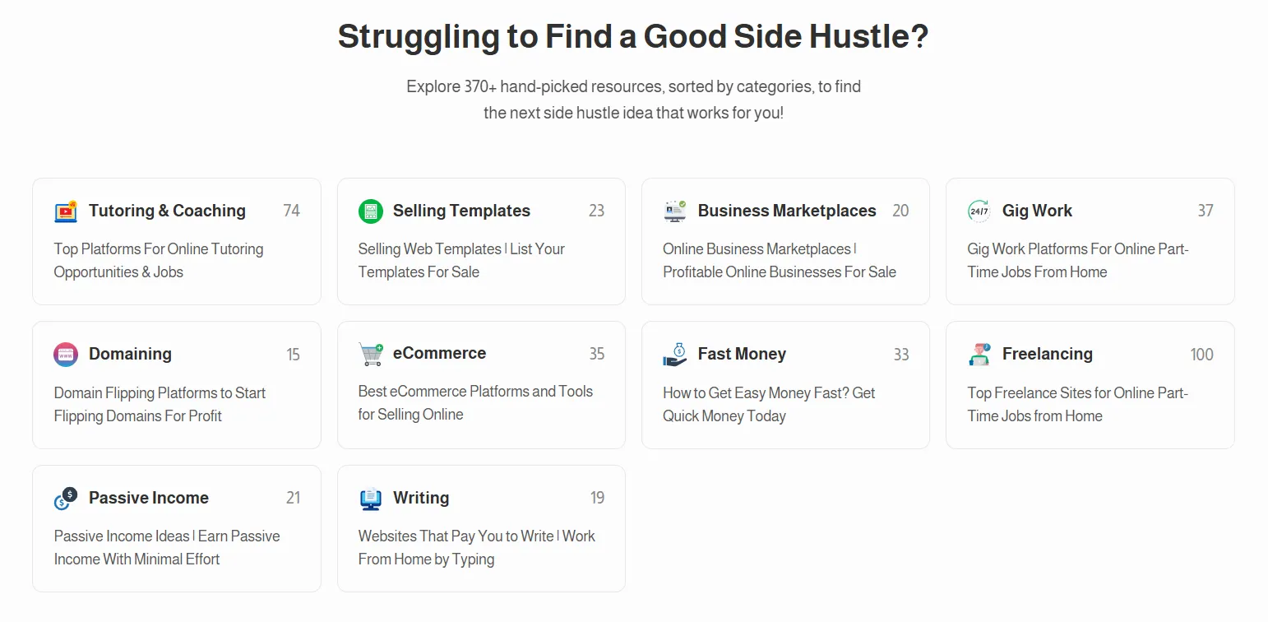The height and width of the screenshot is (622, 1268).
Task: Open the Freelancing category heading
Action: [x=1047, y=354]
